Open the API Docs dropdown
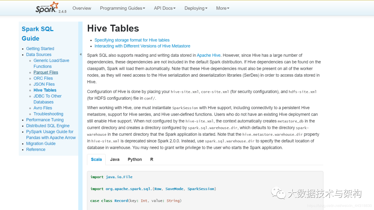 (x=164, y=8)
